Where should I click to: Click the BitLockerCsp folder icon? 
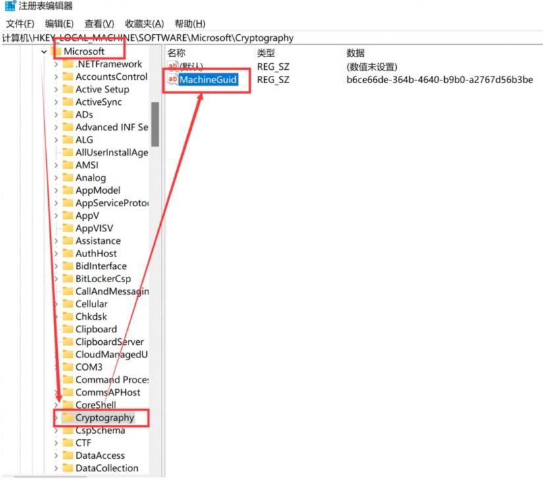pyautogui.click(x=67, y=279)
